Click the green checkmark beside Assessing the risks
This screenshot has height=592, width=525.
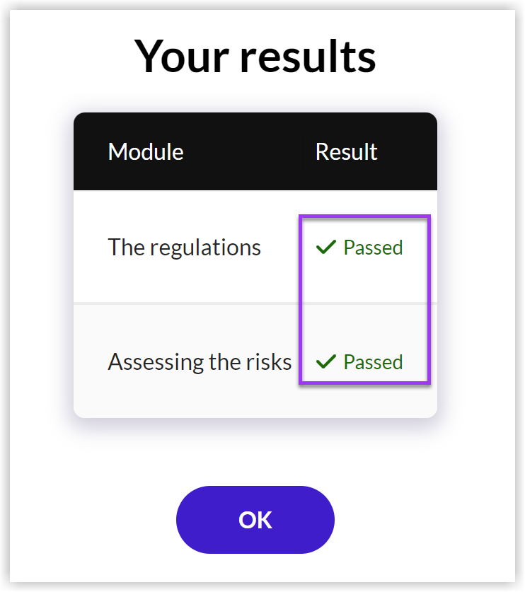click(325, 362)
